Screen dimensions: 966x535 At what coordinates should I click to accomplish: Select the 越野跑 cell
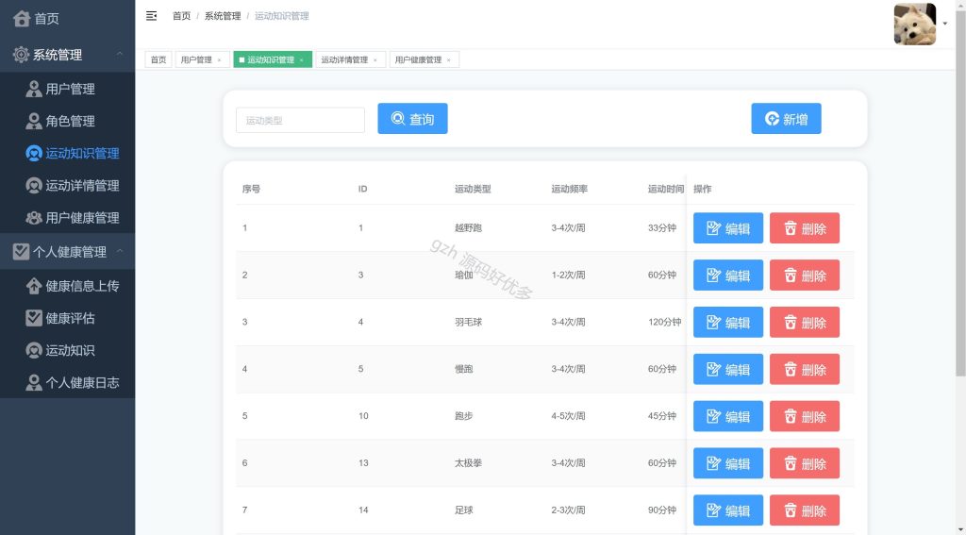[x=468, y=227]
